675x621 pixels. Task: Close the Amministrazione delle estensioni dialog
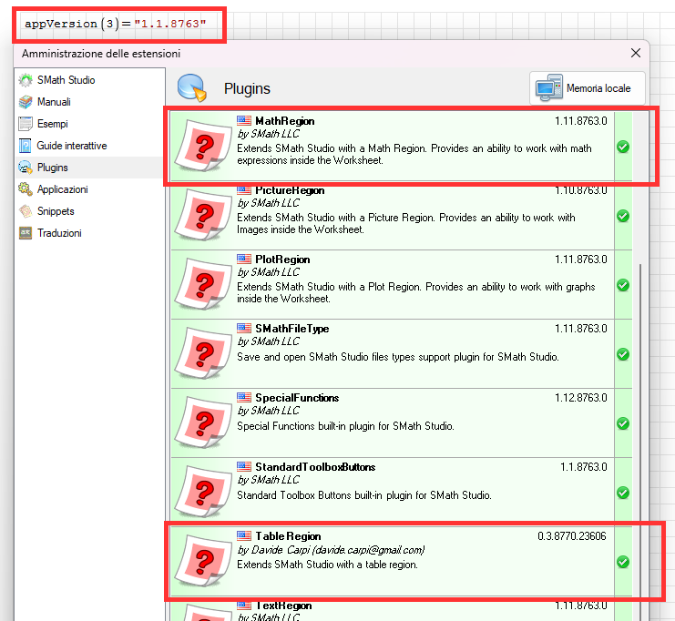pos(635,54)
